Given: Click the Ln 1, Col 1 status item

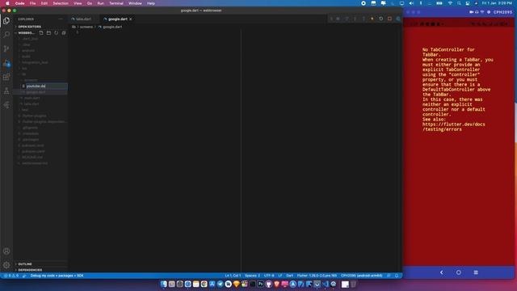Looking at the screenshot, I should tap(233, 276).
